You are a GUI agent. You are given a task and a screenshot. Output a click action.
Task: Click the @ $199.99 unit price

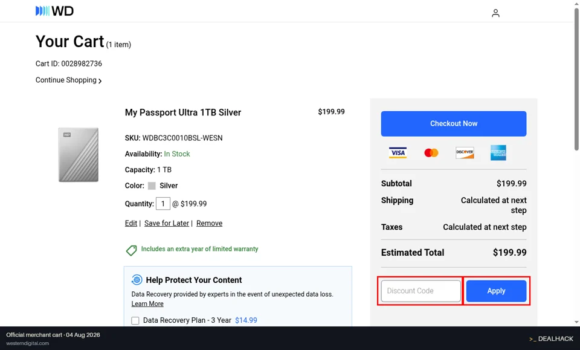click(189, 204)
